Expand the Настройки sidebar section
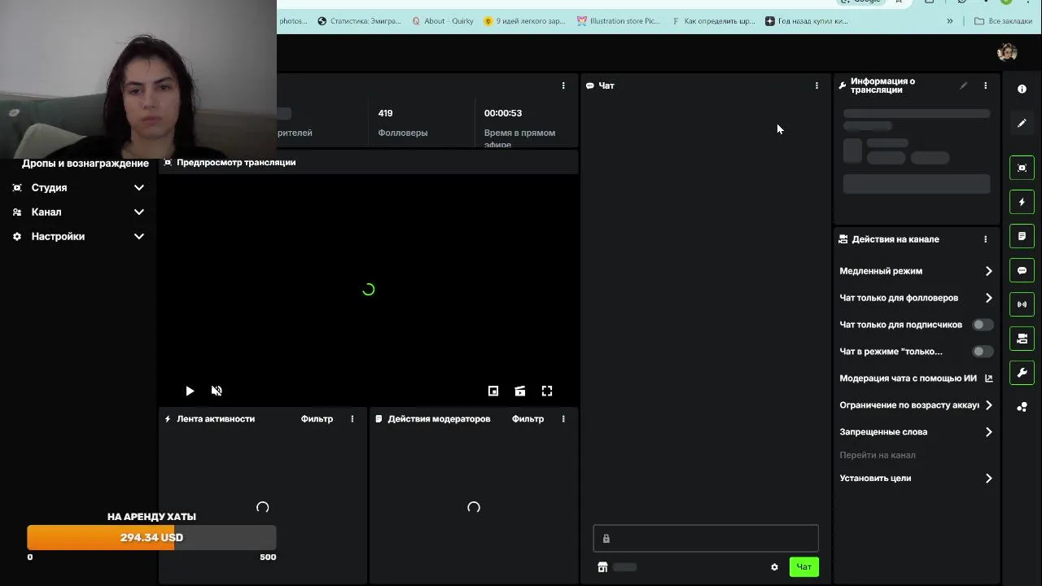This screenshot has height=586, width=1042. (x=79, y=236)
